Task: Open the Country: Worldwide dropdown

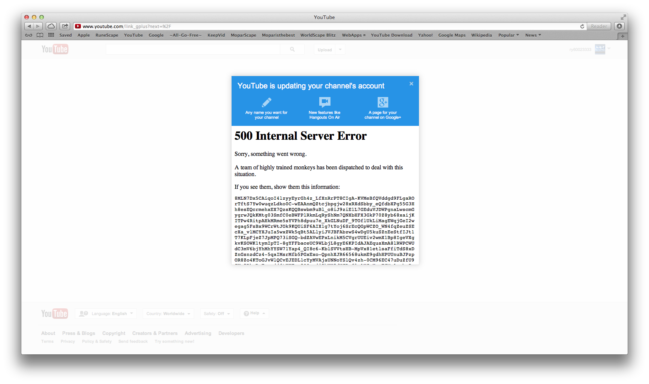Action: click(x=168, y=314)
